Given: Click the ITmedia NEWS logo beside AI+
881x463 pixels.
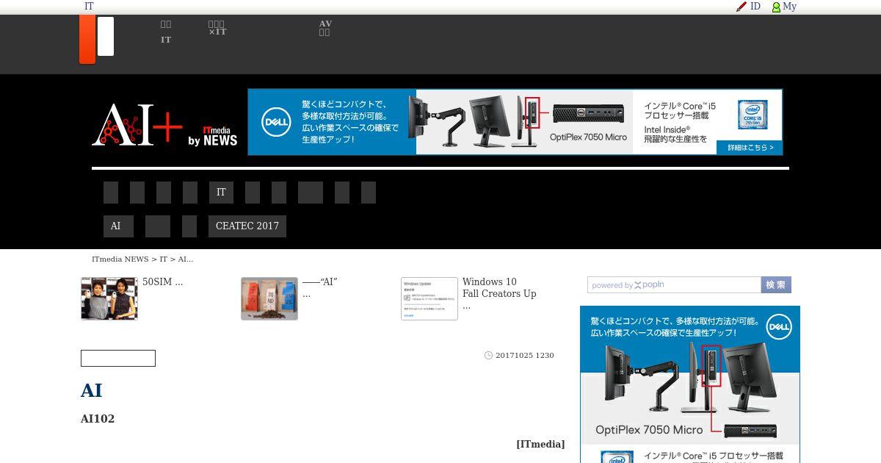Looking at the screenshot, I should point(213,135).
